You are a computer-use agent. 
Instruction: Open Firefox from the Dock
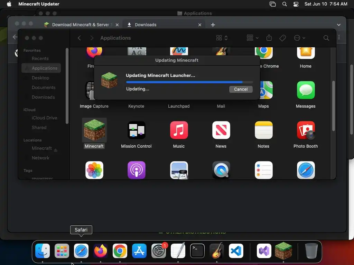(101, 251)
